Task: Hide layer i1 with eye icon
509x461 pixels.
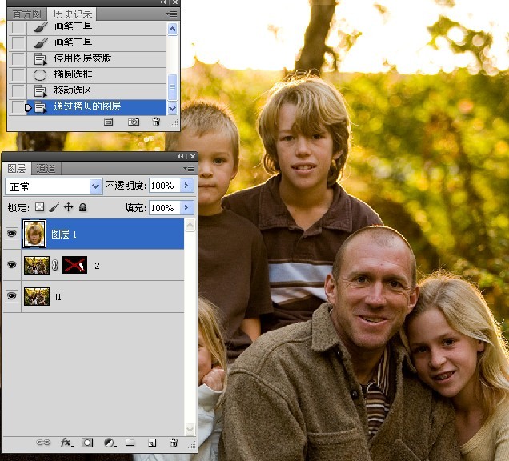Action: coord(12,296)
